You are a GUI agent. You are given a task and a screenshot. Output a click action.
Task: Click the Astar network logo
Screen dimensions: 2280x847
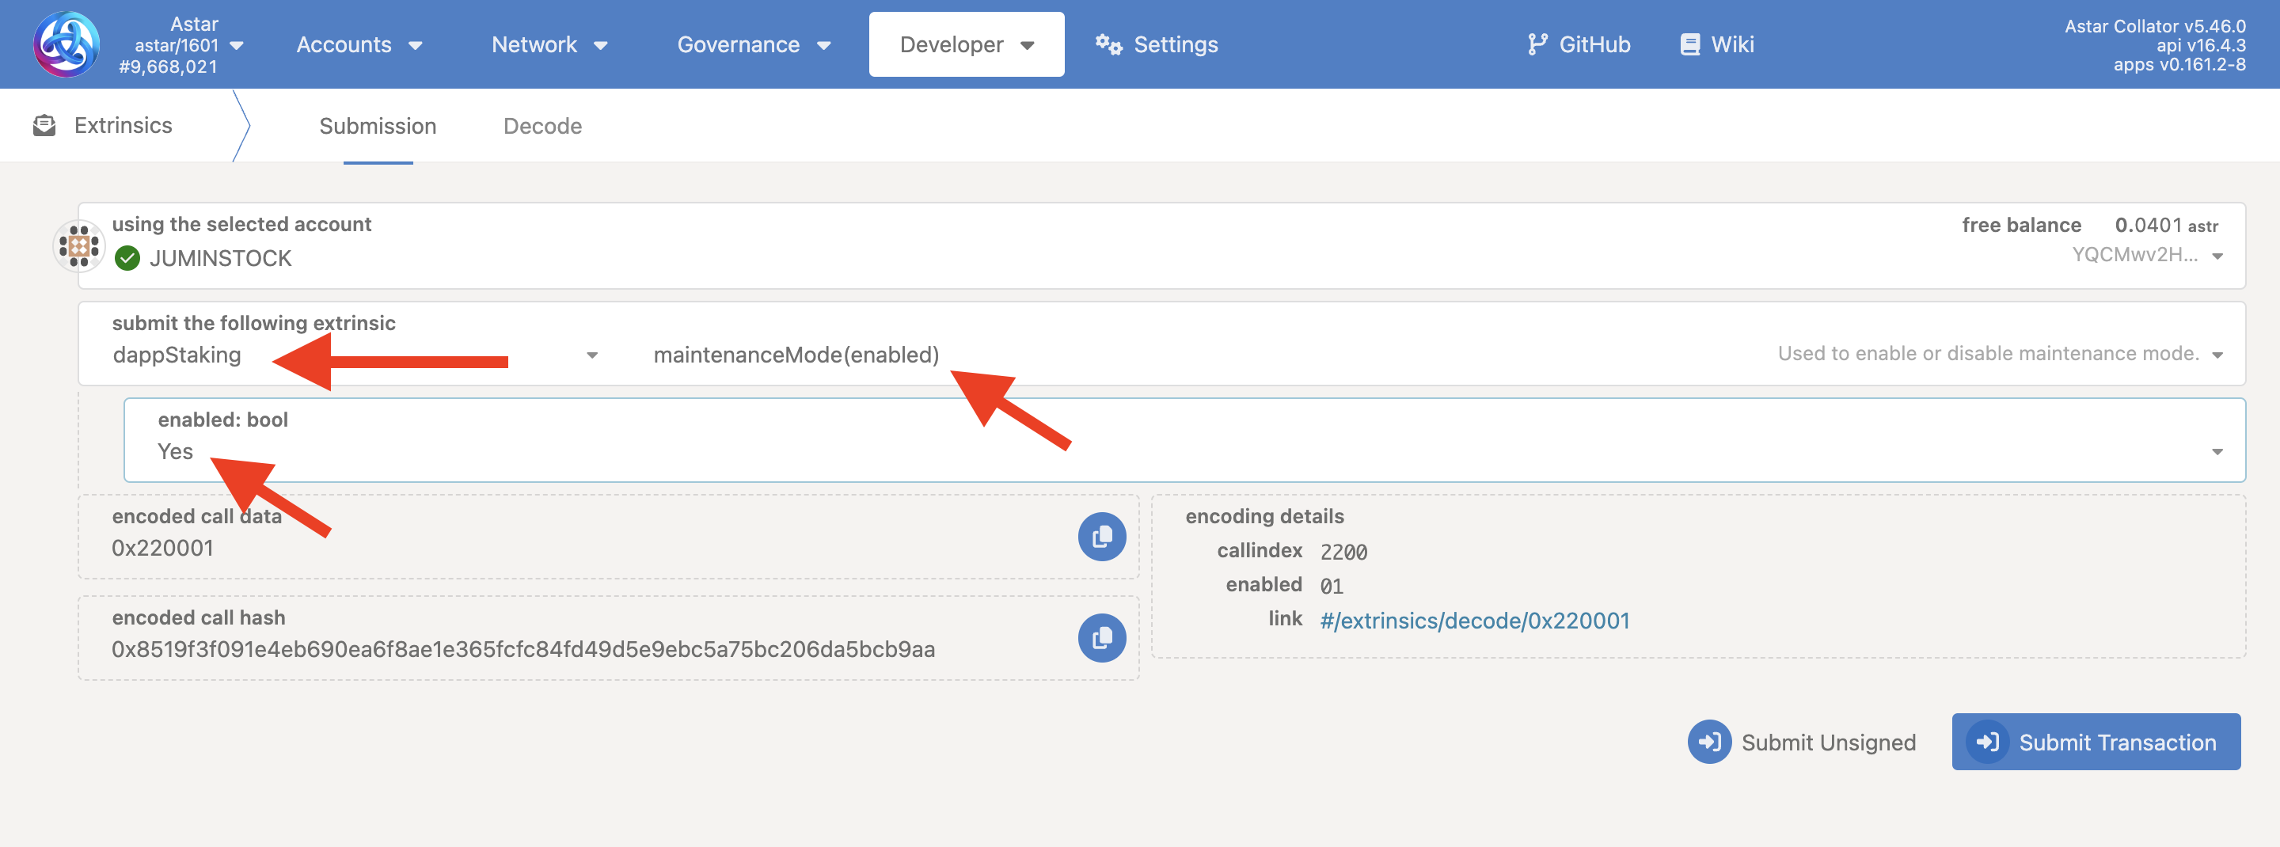(66, 44)
